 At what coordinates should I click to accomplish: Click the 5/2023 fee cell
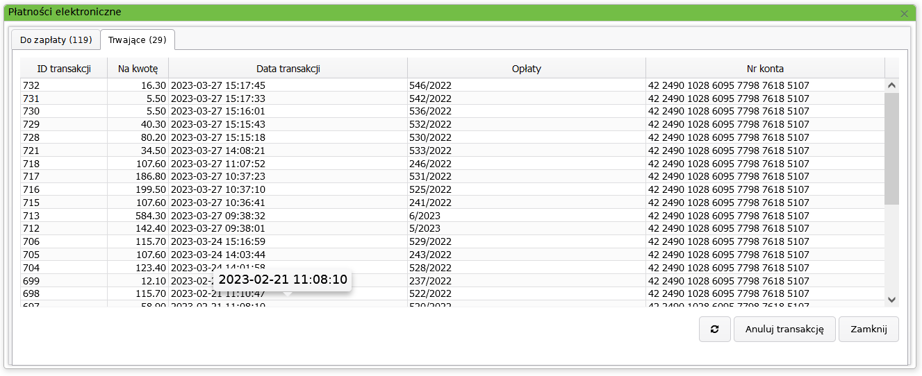click(x=425, y=228)
